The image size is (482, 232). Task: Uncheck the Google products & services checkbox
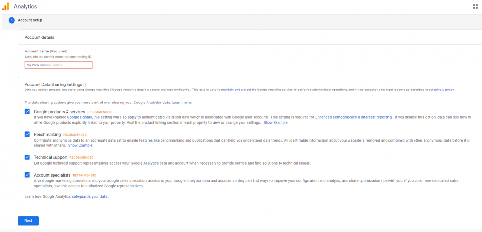[x=27, y=111]
